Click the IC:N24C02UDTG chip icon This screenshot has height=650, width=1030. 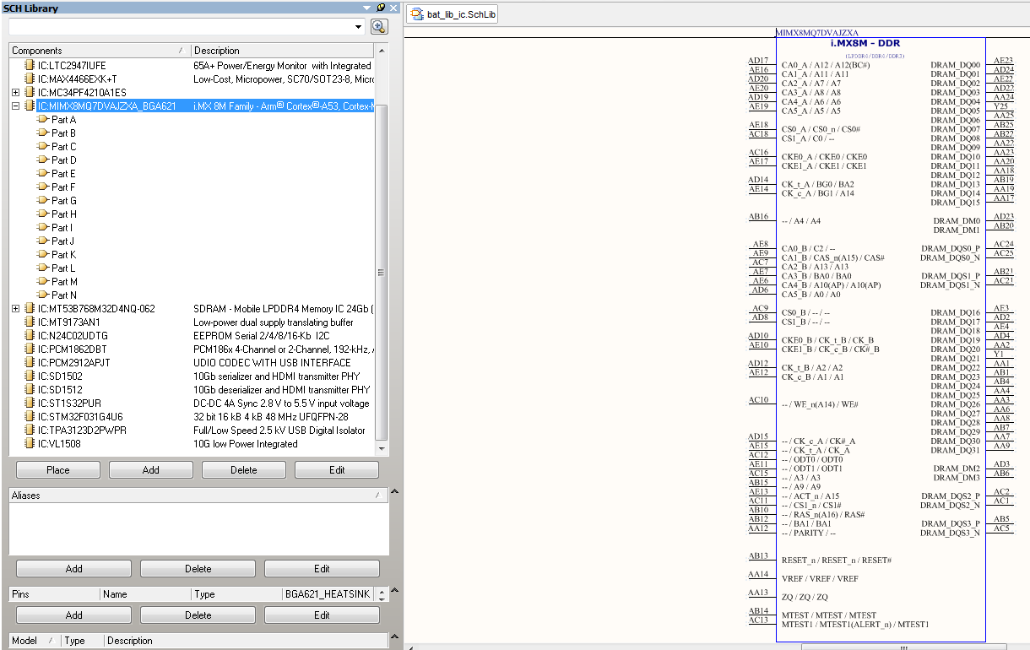click(x=30, y=336)
